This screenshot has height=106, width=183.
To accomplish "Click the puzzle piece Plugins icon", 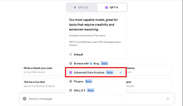I will pos(71,81).
